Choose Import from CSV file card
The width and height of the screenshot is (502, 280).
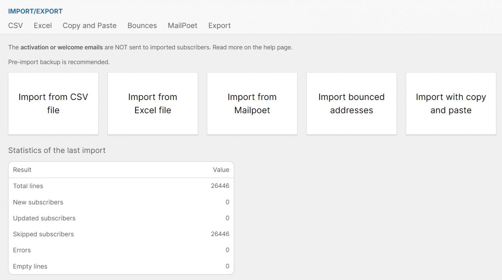click(53, 103)
